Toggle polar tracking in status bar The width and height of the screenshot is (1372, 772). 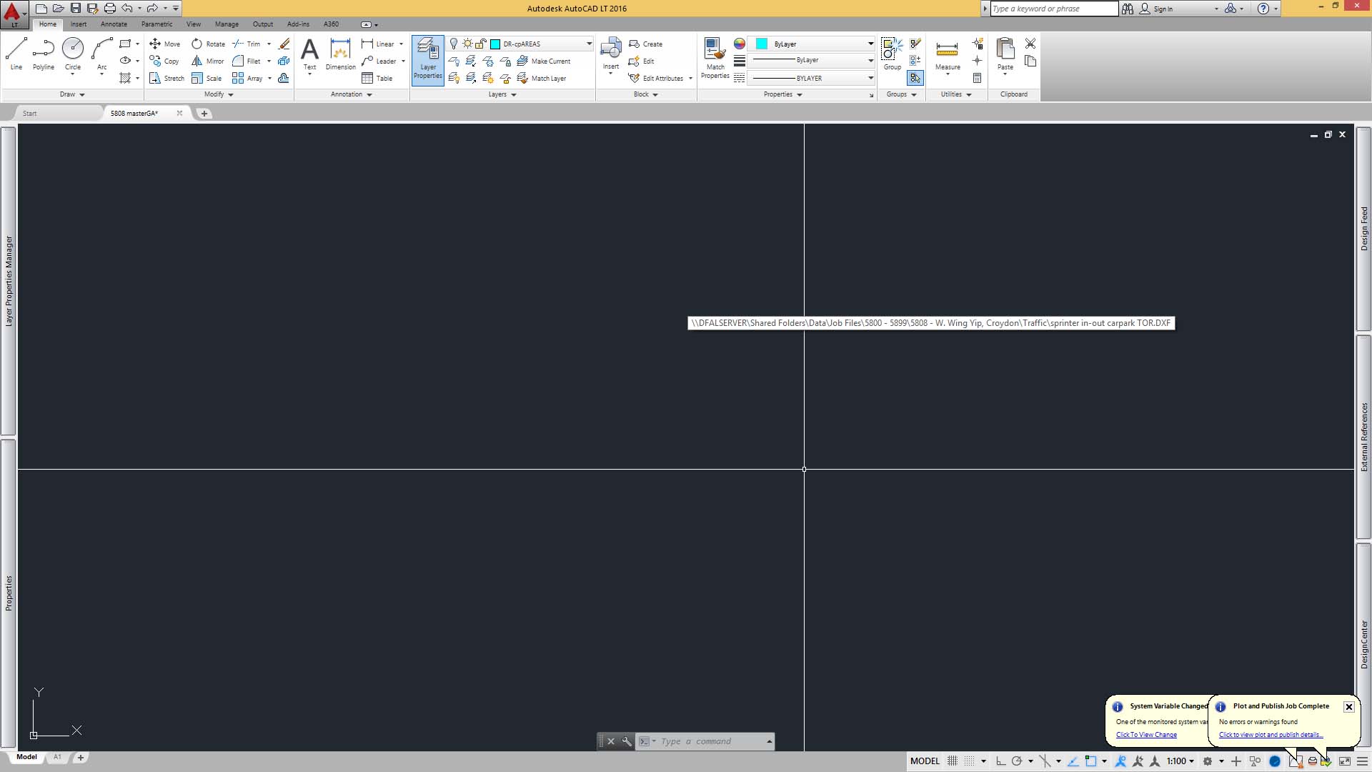(1017, 761)
